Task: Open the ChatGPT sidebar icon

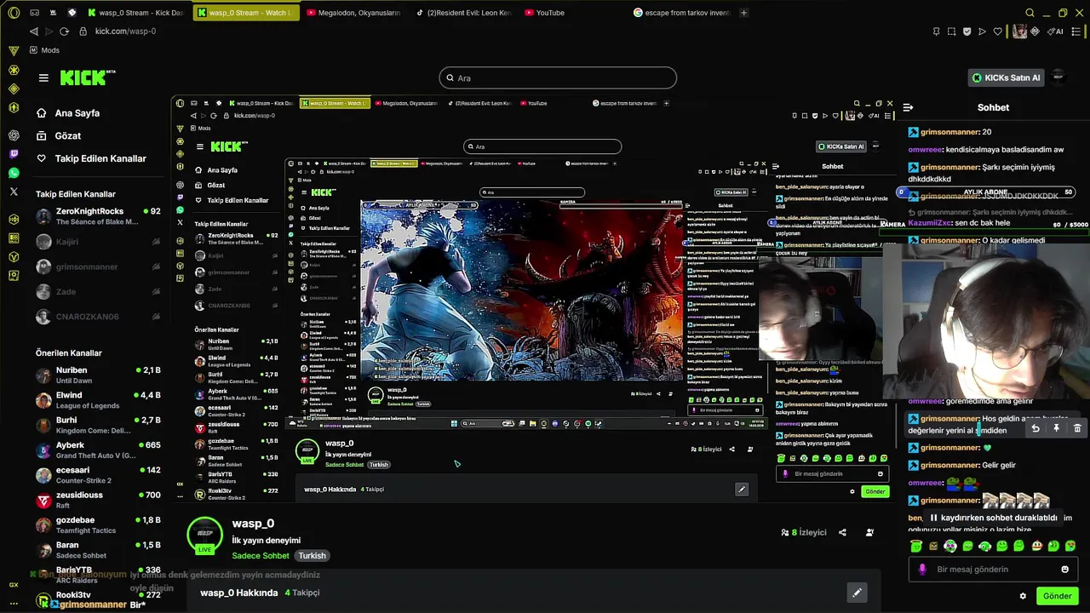Action: point(14,135)
